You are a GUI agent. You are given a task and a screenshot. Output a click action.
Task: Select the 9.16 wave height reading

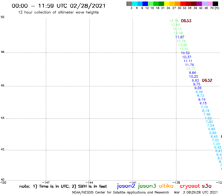[x=202, y=100]
